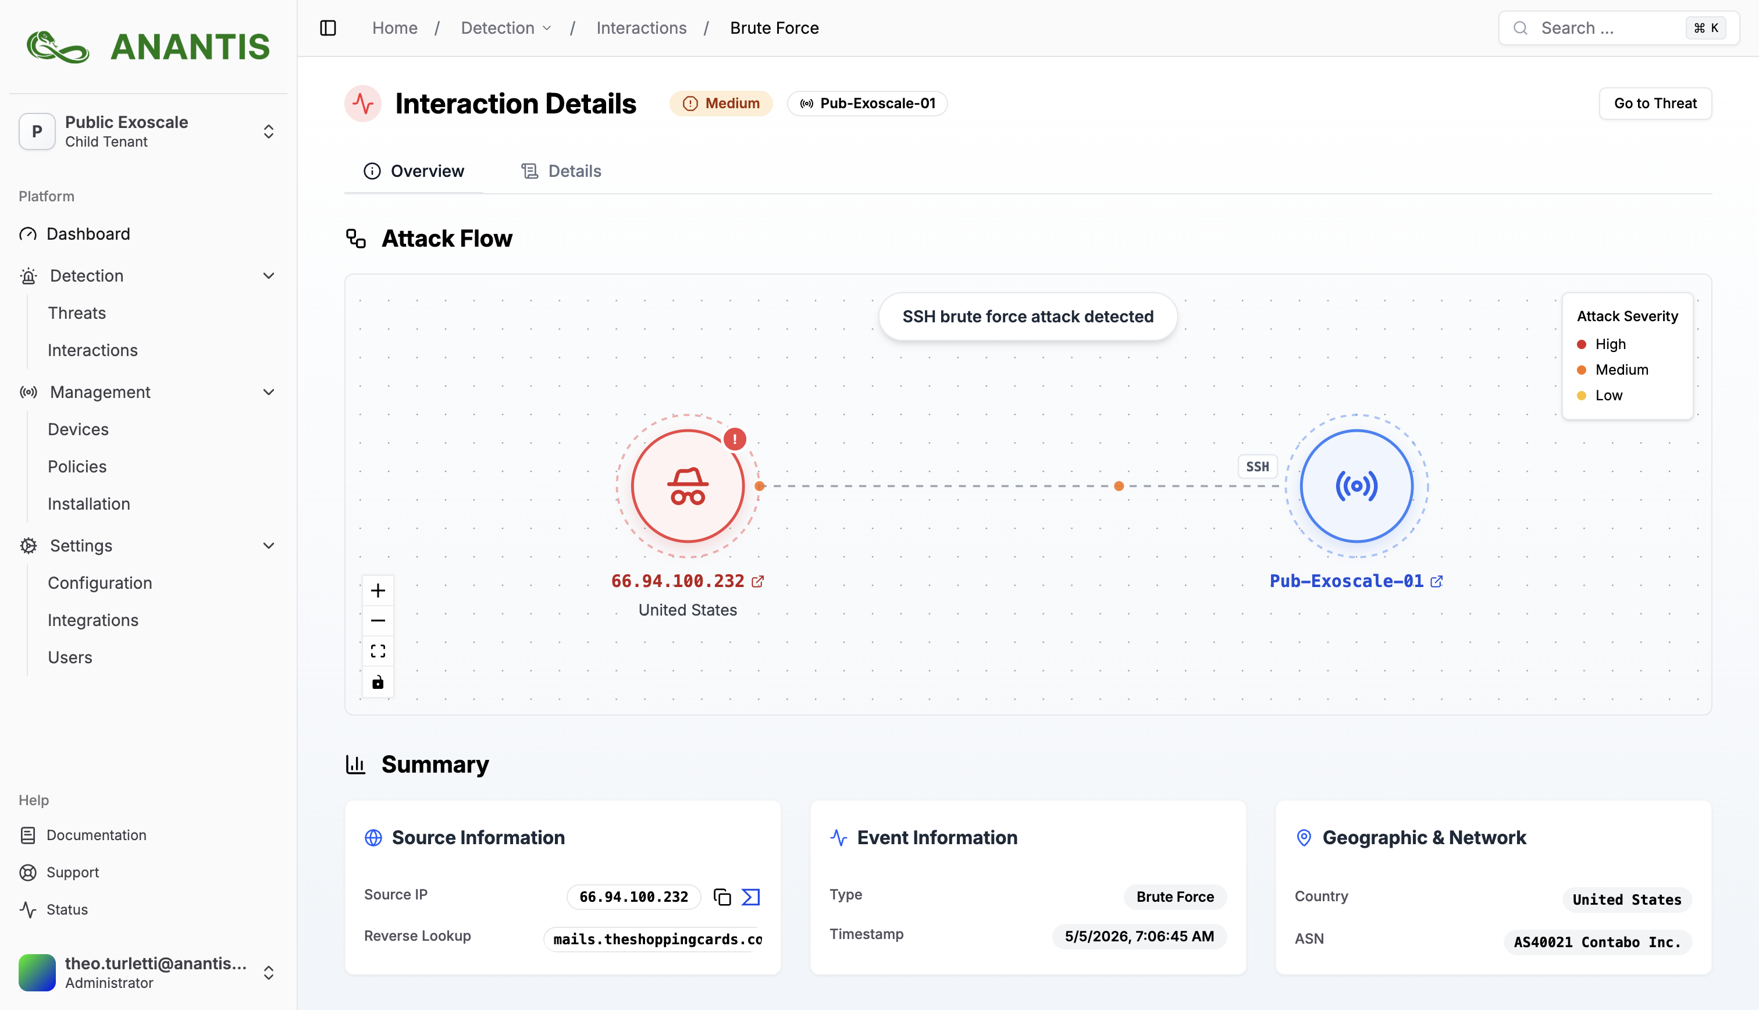This screenshot has height=1010, width=1759.
Task: Click the Low severity yellow legend dot
Action: point(1582,396)
